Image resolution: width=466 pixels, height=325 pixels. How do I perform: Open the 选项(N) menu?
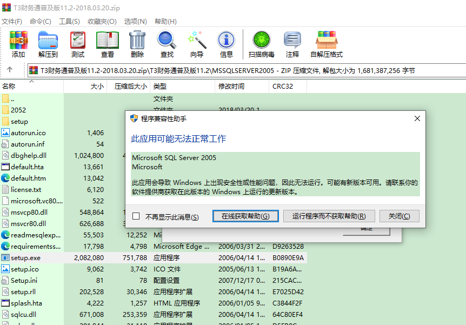click(x=136, y=22)
